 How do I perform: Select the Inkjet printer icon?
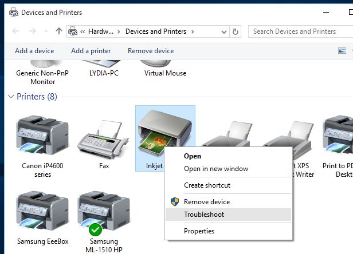tap(165, 133)
